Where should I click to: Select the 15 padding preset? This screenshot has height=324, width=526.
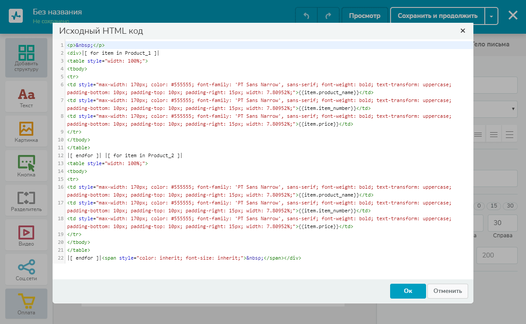494,206
